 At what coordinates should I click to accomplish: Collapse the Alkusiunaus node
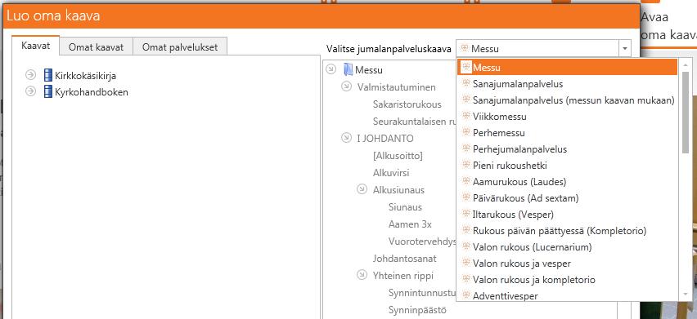362,189
